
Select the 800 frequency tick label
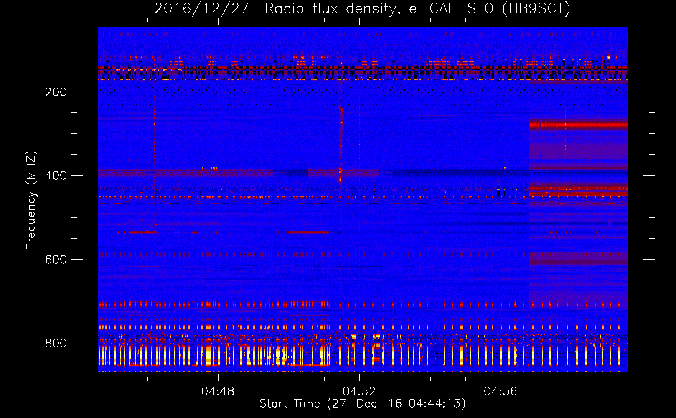56,343
